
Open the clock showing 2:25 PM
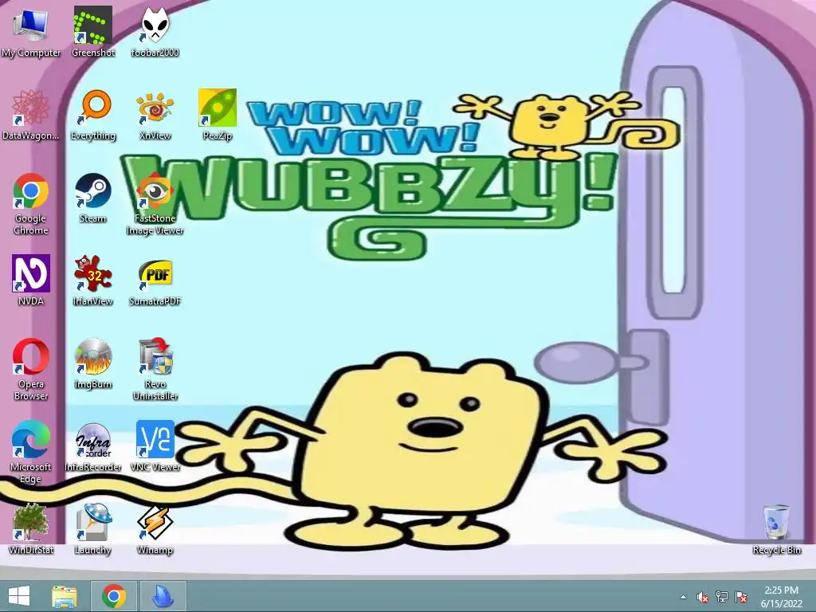pyautogui.click(x=781, y=596)
